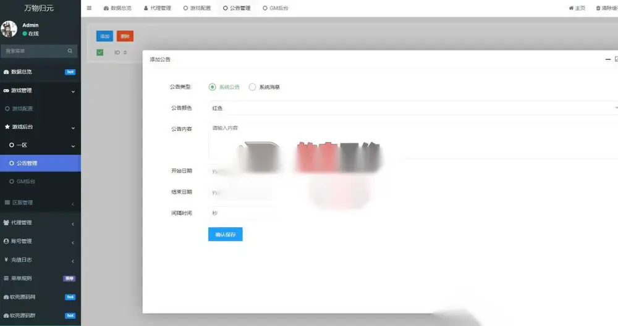Viewport: 618px width, 326px height.
Task: Expand 充值日志 sidebar chevron
Action: (73, 261)
